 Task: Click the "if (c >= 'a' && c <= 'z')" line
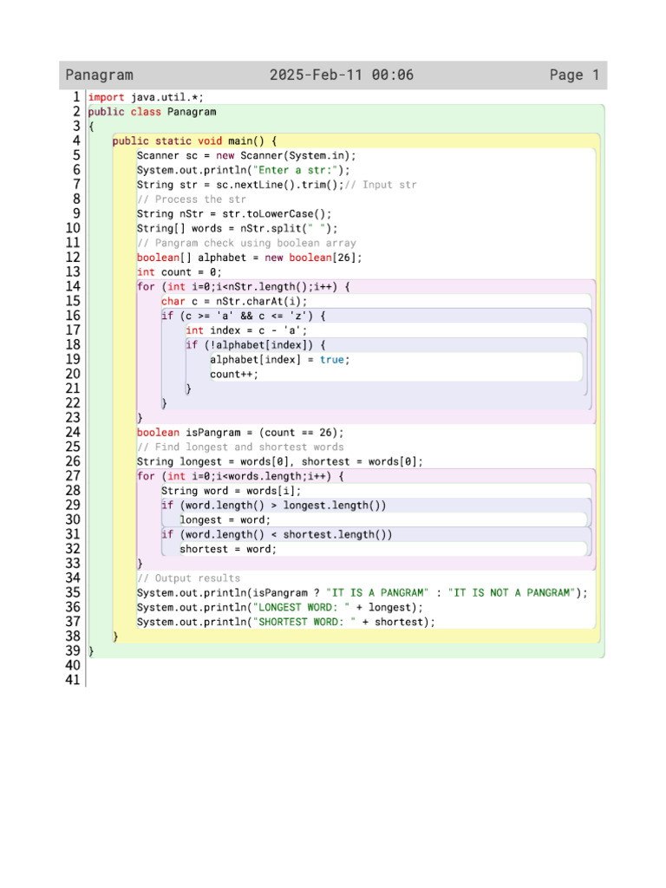(x=244, y=316)
